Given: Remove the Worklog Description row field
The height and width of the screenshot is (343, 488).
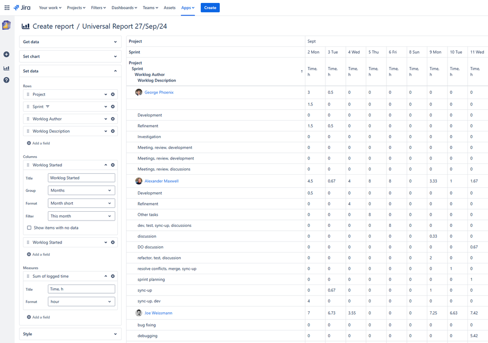Looking at the screenshot, I should coord(113,131).
